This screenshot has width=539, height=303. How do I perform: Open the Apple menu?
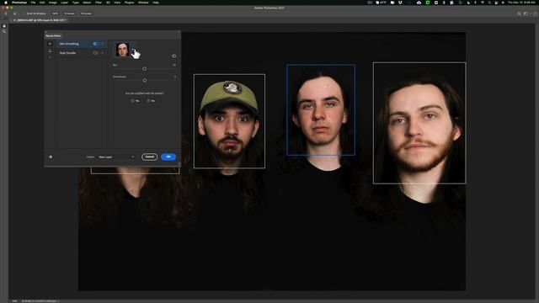(x=6, y=3)
